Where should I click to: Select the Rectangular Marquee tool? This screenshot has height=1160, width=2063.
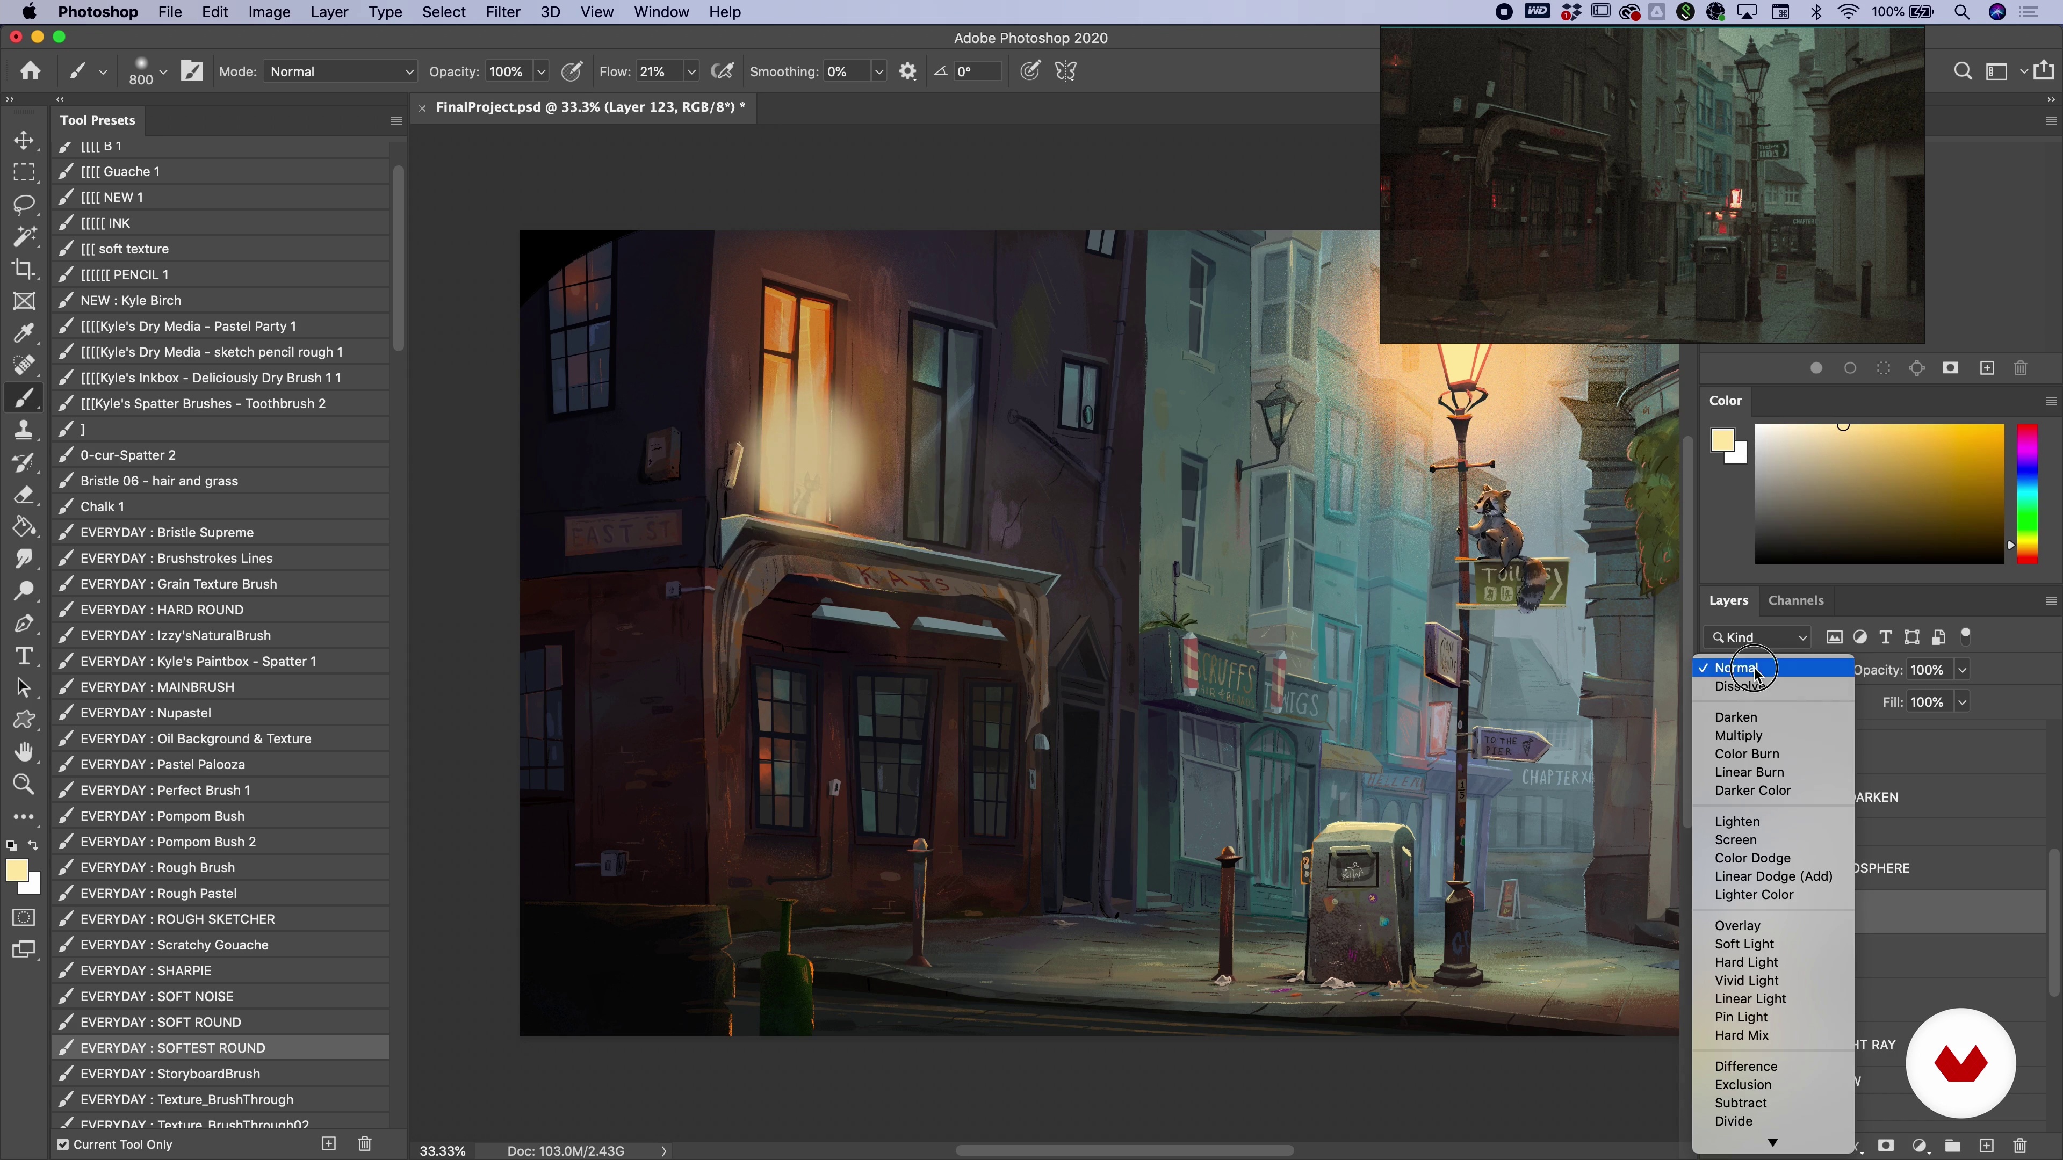point(24,173)
